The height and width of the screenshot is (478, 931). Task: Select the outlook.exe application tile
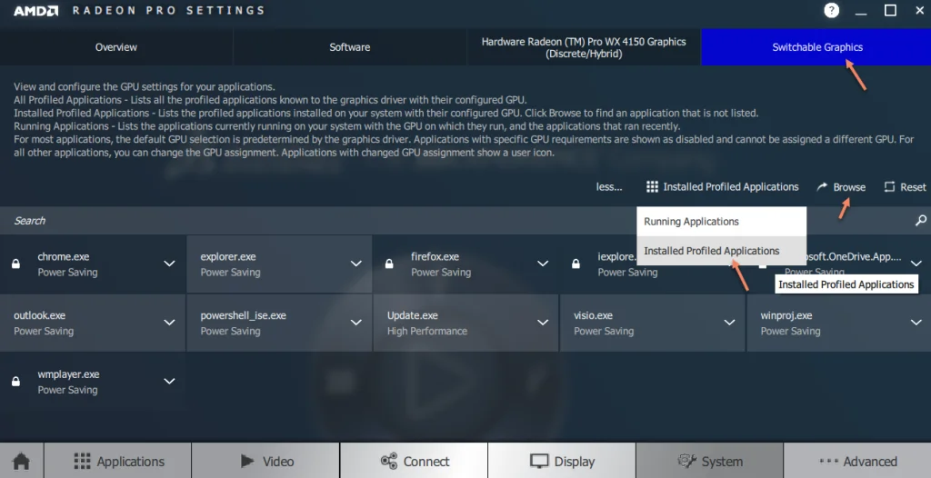tap(93, 323)
